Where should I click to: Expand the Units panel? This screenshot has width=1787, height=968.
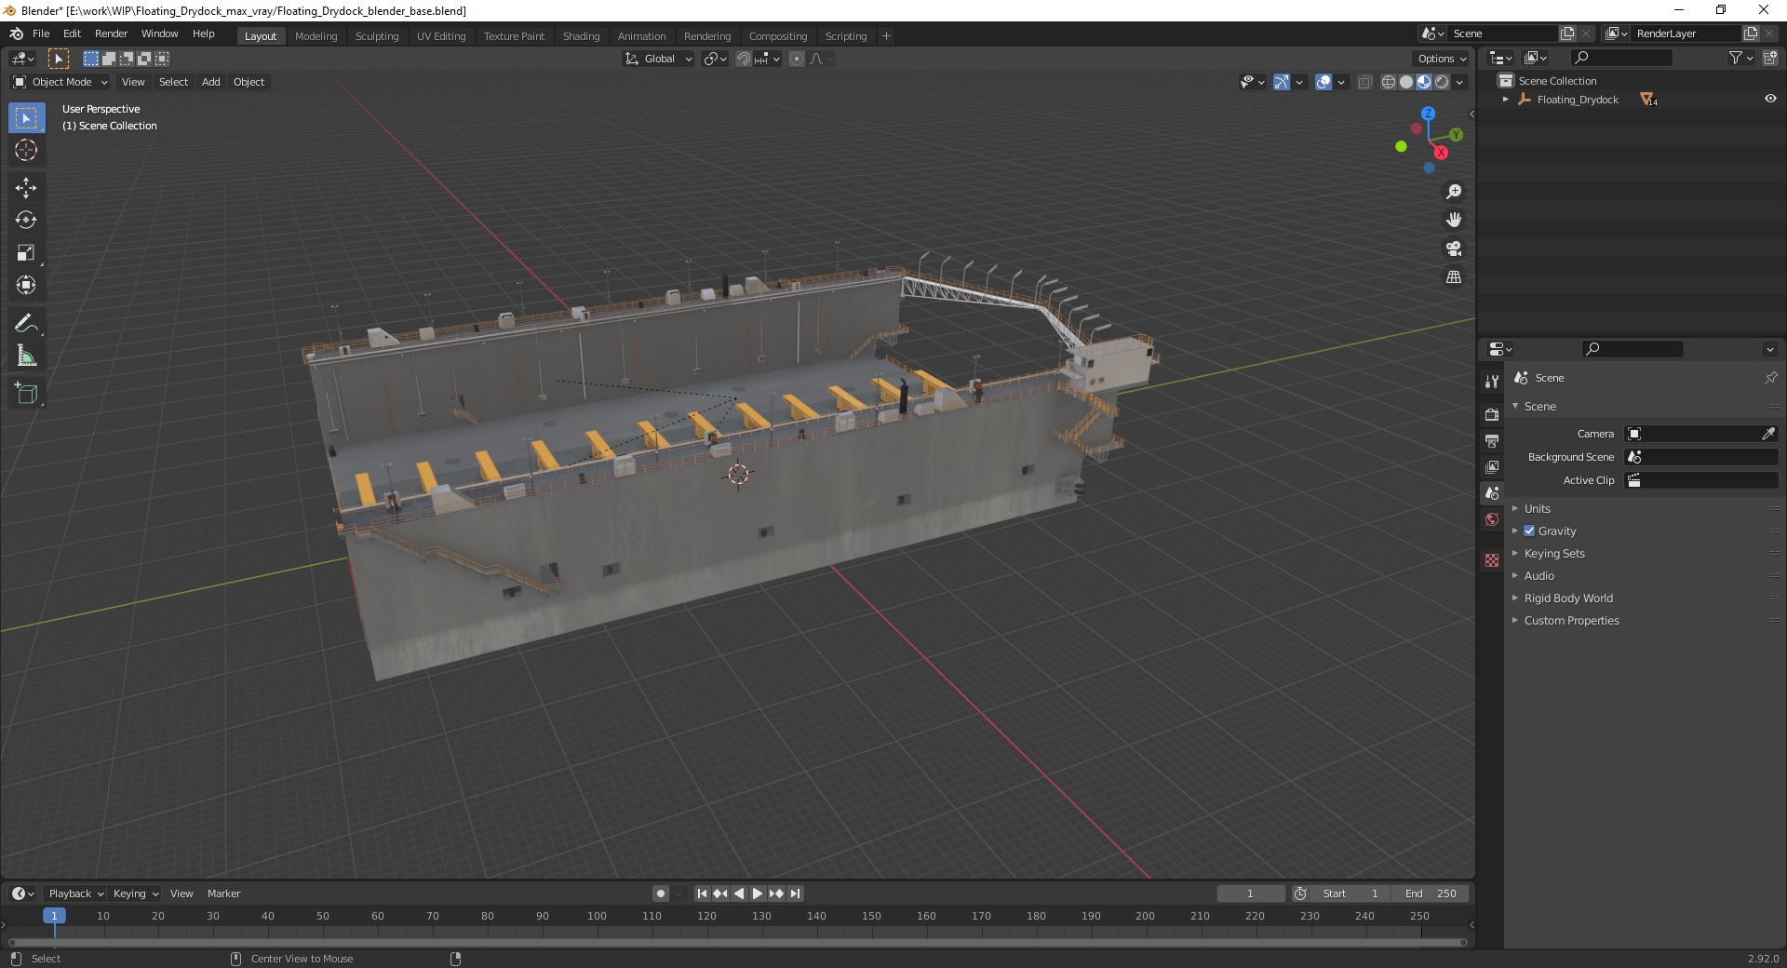[x=1537, y=508]
